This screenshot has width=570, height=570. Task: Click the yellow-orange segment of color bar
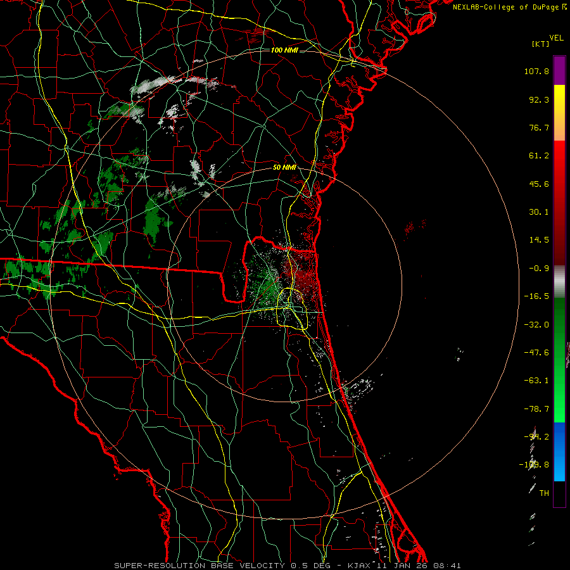[x=559, y=113]
